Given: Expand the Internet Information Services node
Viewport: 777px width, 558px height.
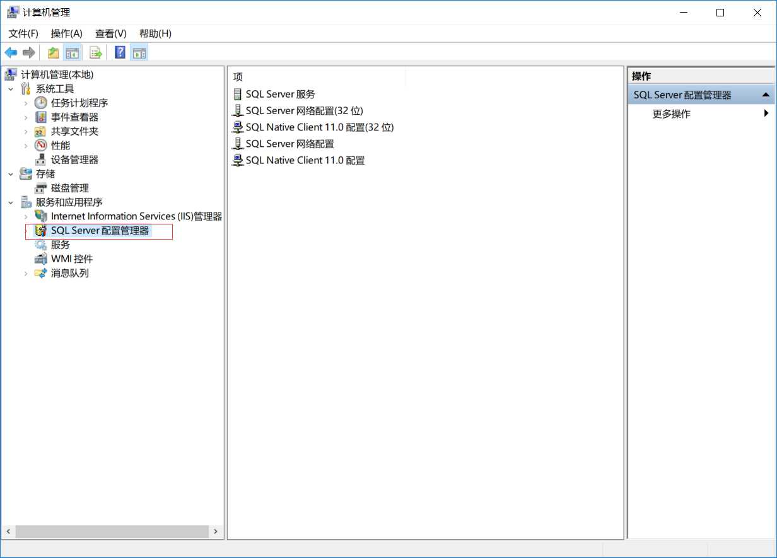Looking at the screenshot, I should coord(26,216).
